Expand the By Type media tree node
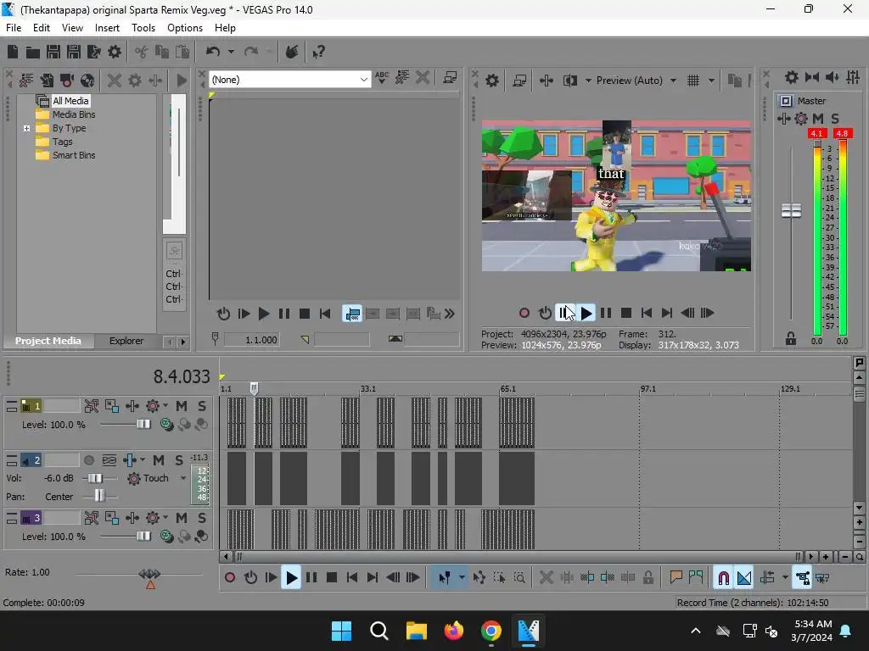Image resolution: width=869 pixels, height=651 pixels. [26, 129]
